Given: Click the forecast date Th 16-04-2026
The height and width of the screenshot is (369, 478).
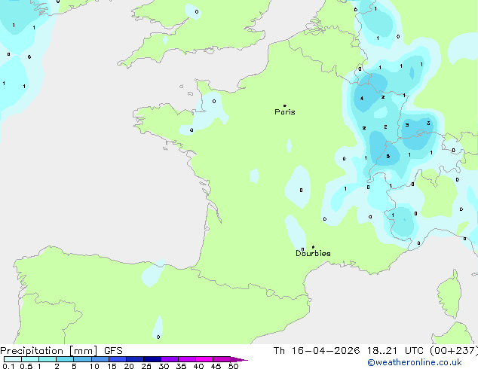Looking at the screenshot, I should point(317,351).
